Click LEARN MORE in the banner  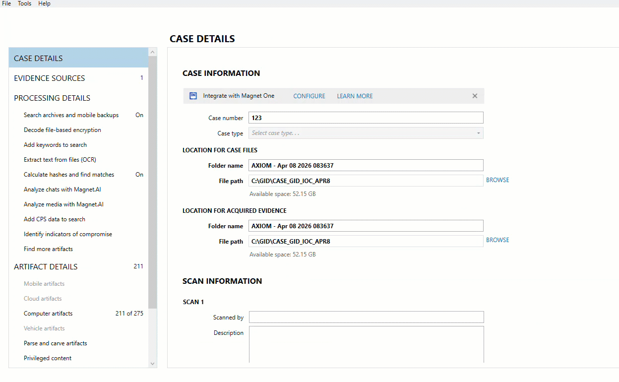(x=355, y=96)
